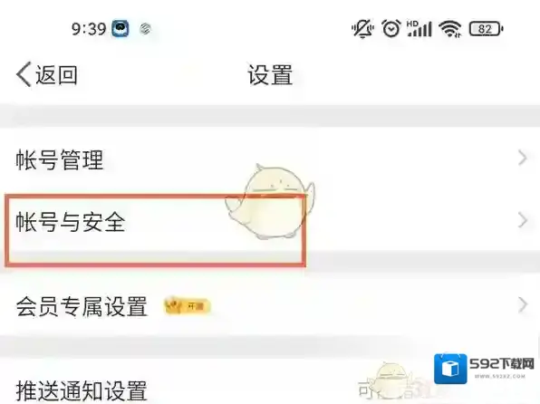
Task: Tap the 设置 page title
Action: pos(270,75)
